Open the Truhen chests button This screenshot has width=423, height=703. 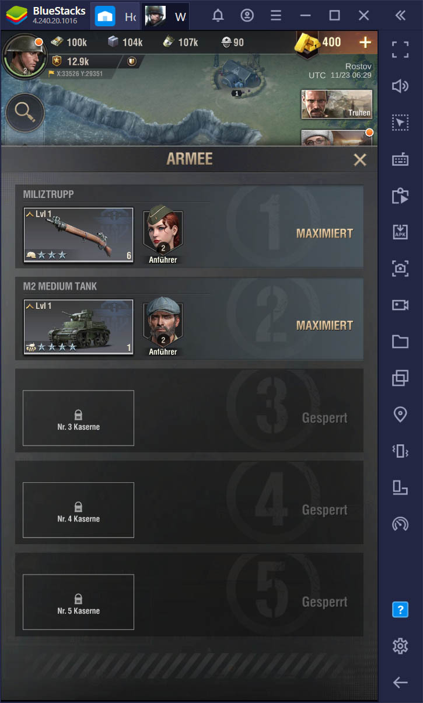[x=337, y=104]
